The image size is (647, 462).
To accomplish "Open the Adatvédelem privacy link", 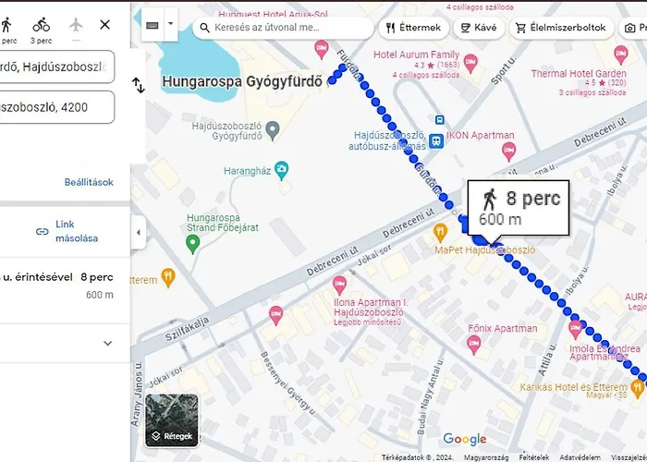I will [x=580, y=457].
